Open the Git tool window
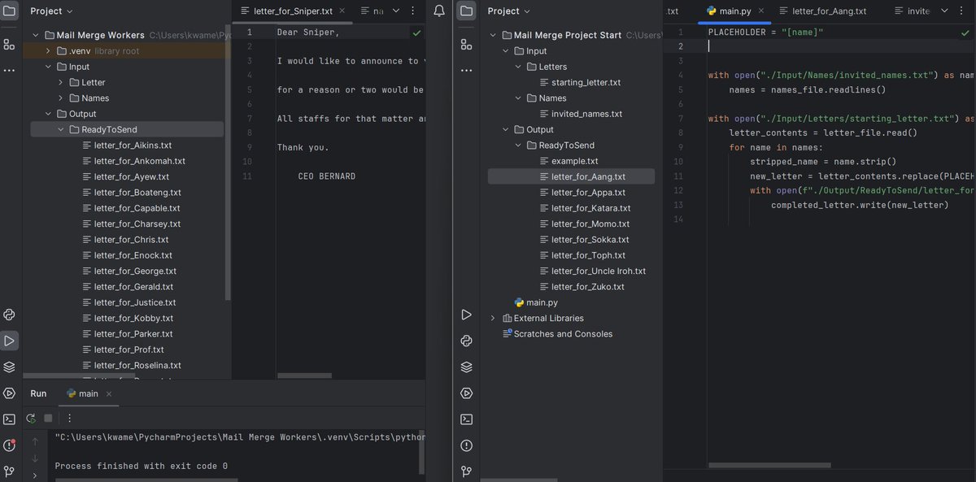Image resolution: width=976 pixels, height=482 pixels. (x=9, y=471)
